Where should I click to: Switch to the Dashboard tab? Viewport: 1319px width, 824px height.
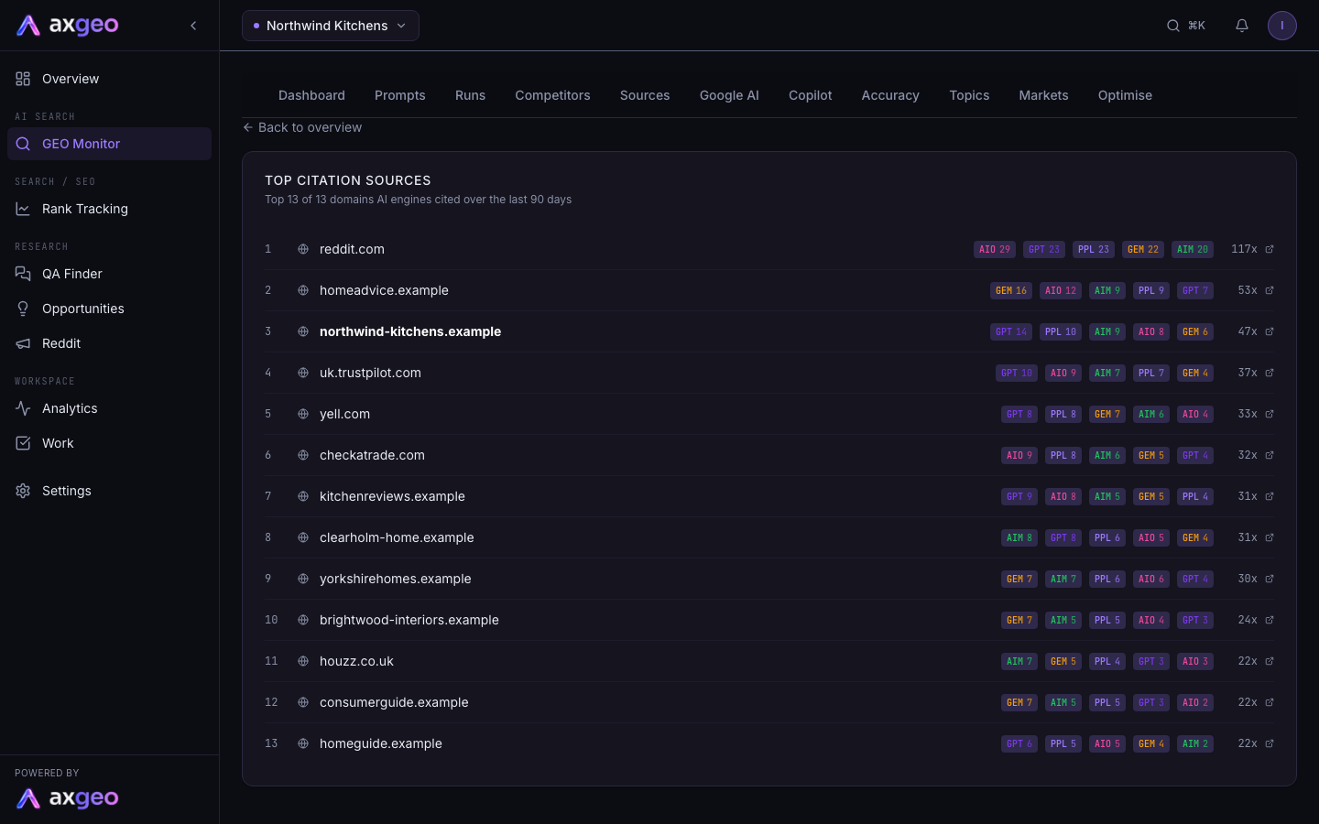tap(311, 95)
